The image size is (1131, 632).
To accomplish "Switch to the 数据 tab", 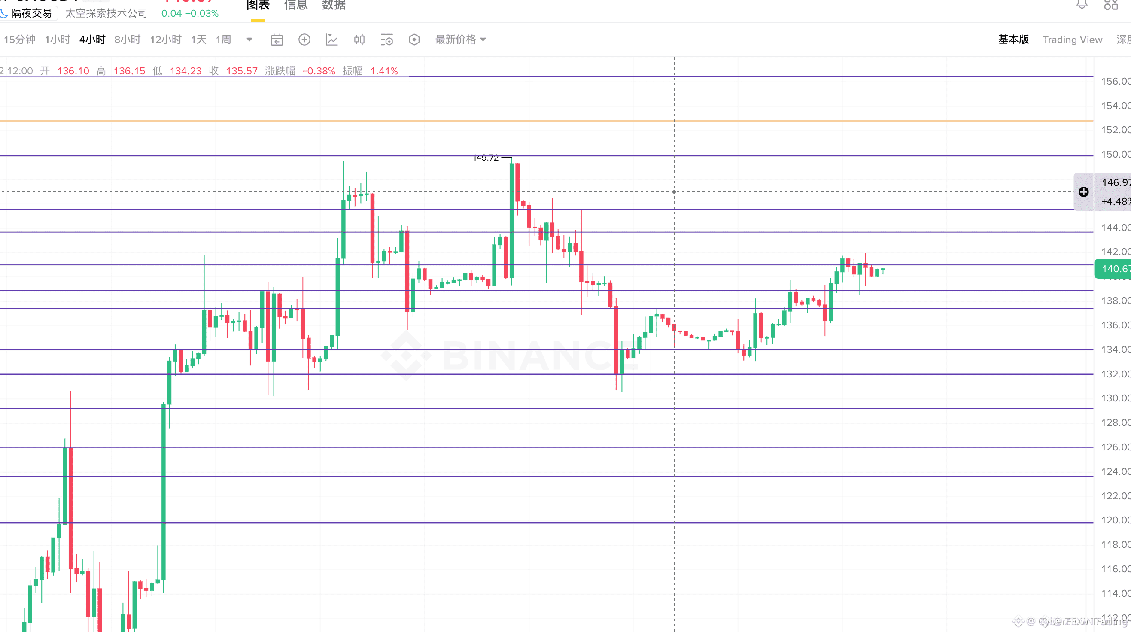I will point(334,5).
